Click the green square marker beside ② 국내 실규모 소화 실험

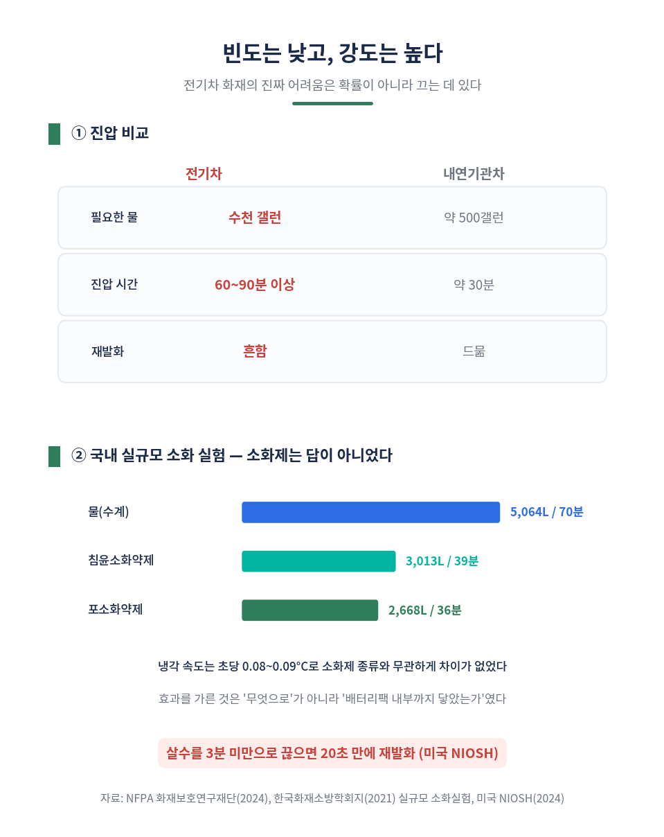click(54, 457)
